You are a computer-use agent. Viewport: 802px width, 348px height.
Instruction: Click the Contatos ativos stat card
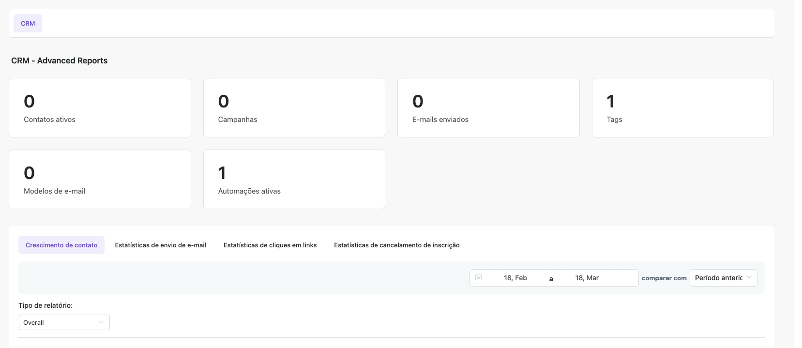100,107
